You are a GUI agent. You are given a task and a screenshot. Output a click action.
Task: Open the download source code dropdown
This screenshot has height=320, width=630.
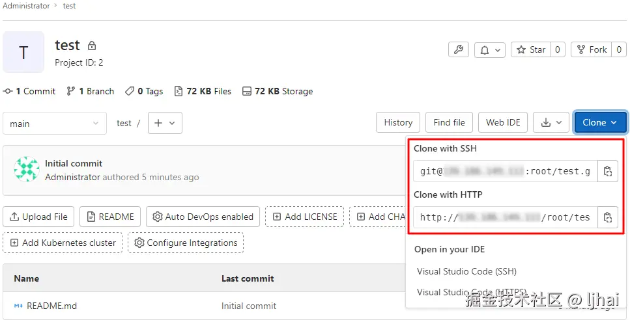(x=551, y=122)
